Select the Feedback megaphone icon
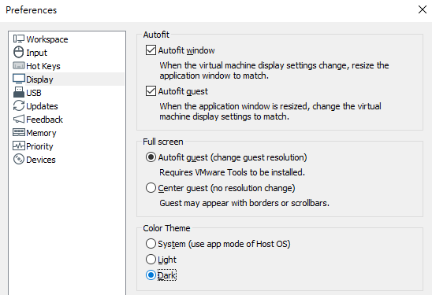 tap(19, 119)
